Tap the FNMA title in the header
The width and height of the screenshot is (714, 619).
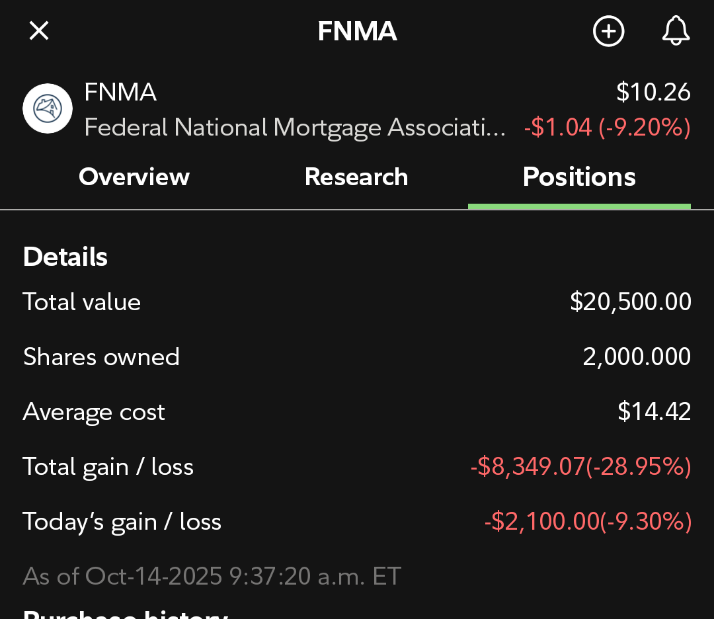click(357, 31)
